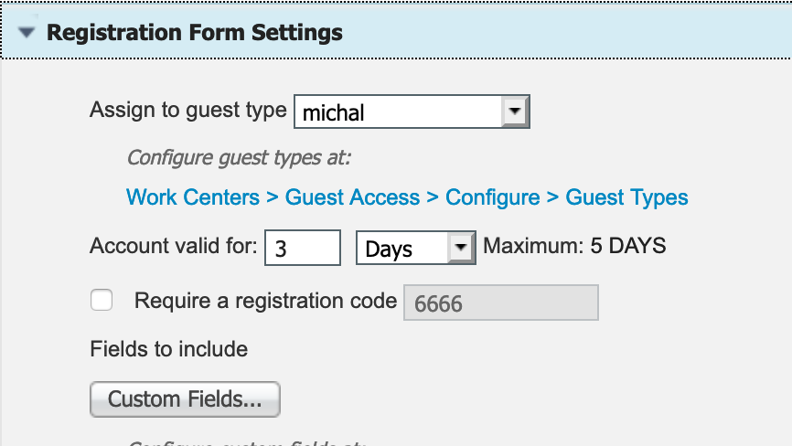
Task: Click Guest Types at end of link path
Action: [x=627, y=197]
